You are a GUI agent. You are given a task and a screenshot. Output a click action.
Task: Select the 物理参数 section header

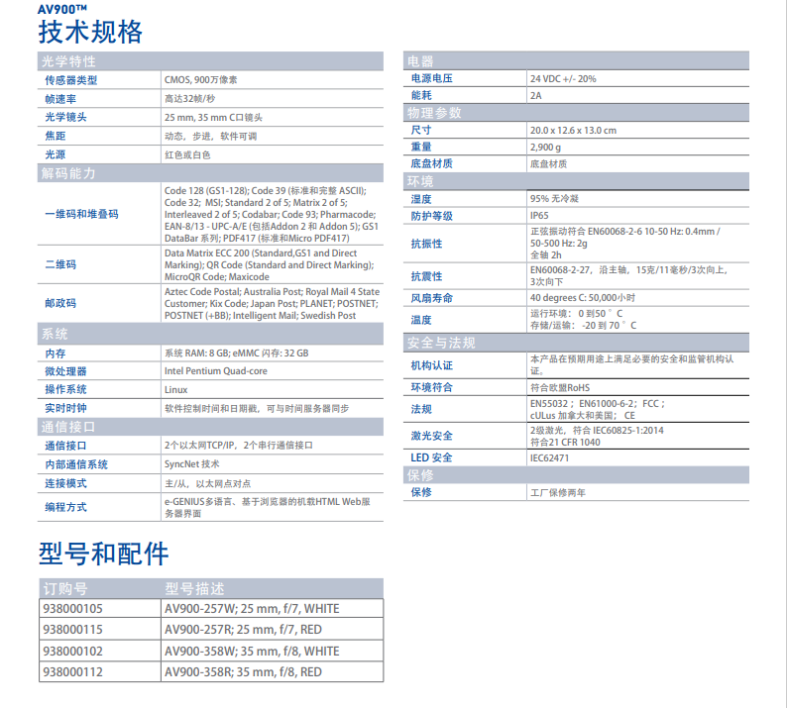click(x=434, y=113)
